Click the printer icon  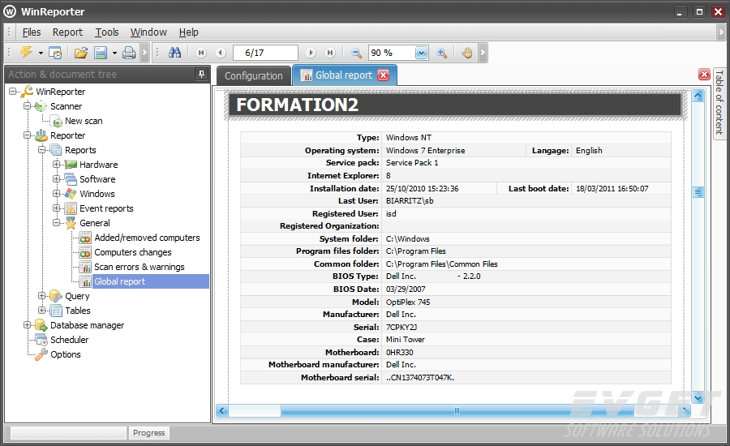tap(129, 53)
